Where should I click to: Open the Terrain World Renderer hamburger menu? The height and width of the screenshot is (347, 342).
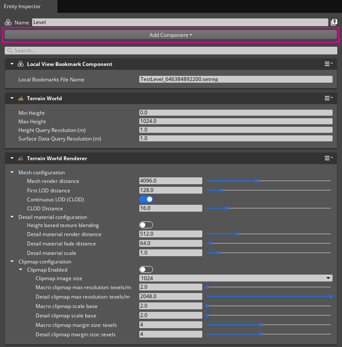[327, 158]
